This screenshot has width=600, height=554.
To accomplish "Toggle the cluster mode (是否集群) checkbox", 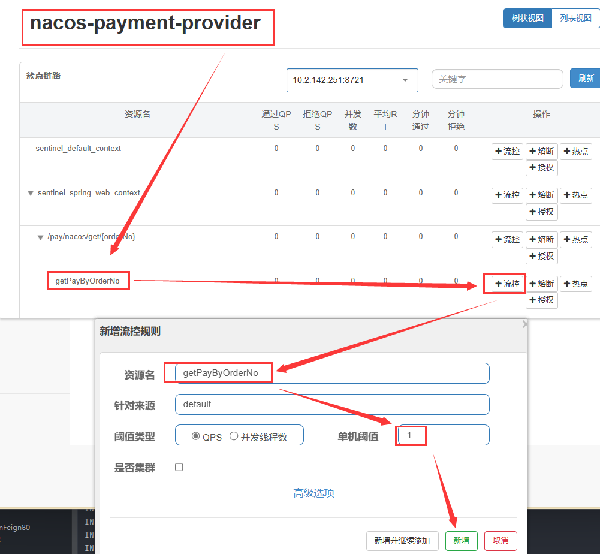I will tap(179, 467).
